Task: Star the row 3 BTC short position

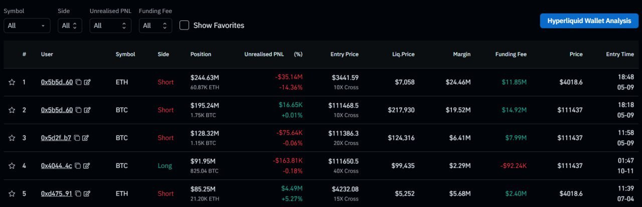Action: coord(12,138)
